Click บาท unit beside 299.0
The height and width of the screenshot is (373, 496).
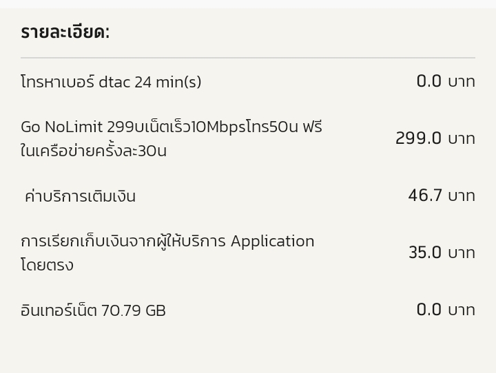462,138
